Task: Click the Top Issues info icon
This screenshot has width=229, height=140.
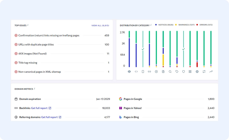Action: (x=28, y=25)
